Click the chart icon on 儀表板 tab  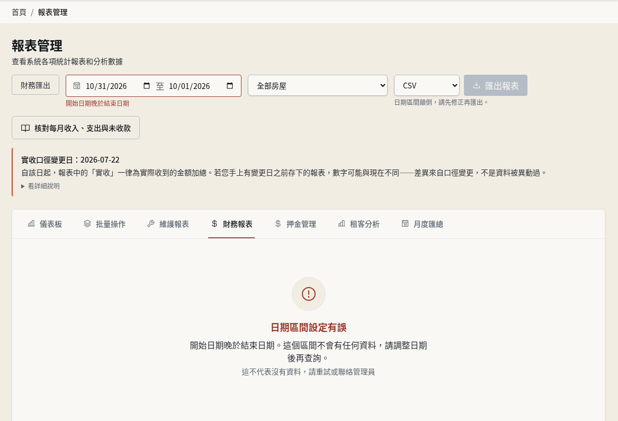[x=31, y=224]
